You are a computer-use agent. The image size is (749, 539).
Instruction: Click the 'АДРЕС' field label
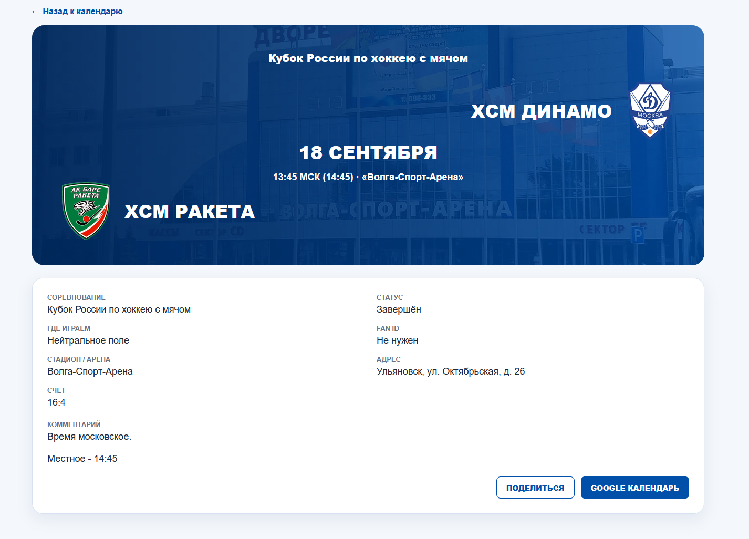pos(389,359)
